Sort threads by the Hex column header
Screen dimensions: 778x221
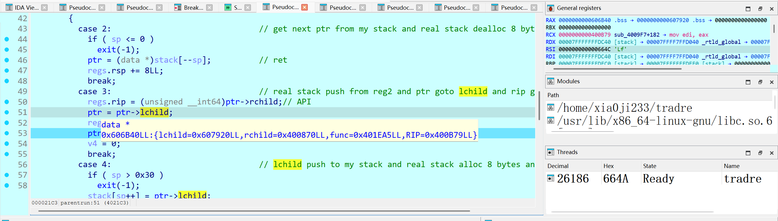(621, 166)
